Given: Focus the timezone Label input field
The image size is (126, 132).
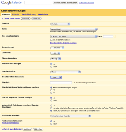Looking at the screenshot, I should 108,36.
